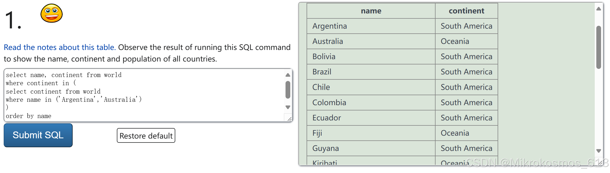Click the Australia result row
The height and width of the screenshot is (173, 610).
(x=371, y=41)
